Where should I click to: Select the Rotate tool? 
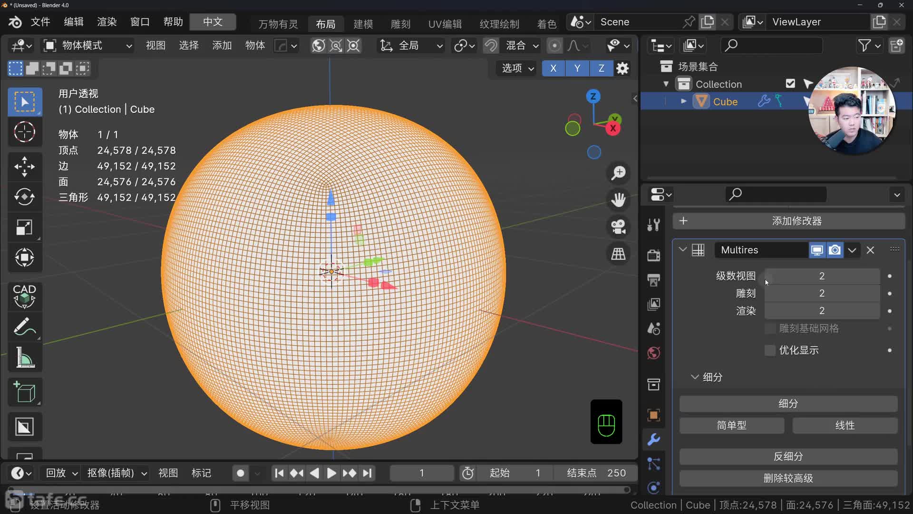click(24, 197)
